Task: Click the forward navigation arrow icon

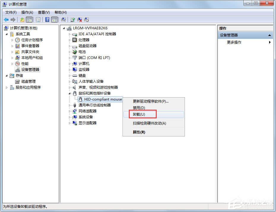Action: click(x=13, y=20)
